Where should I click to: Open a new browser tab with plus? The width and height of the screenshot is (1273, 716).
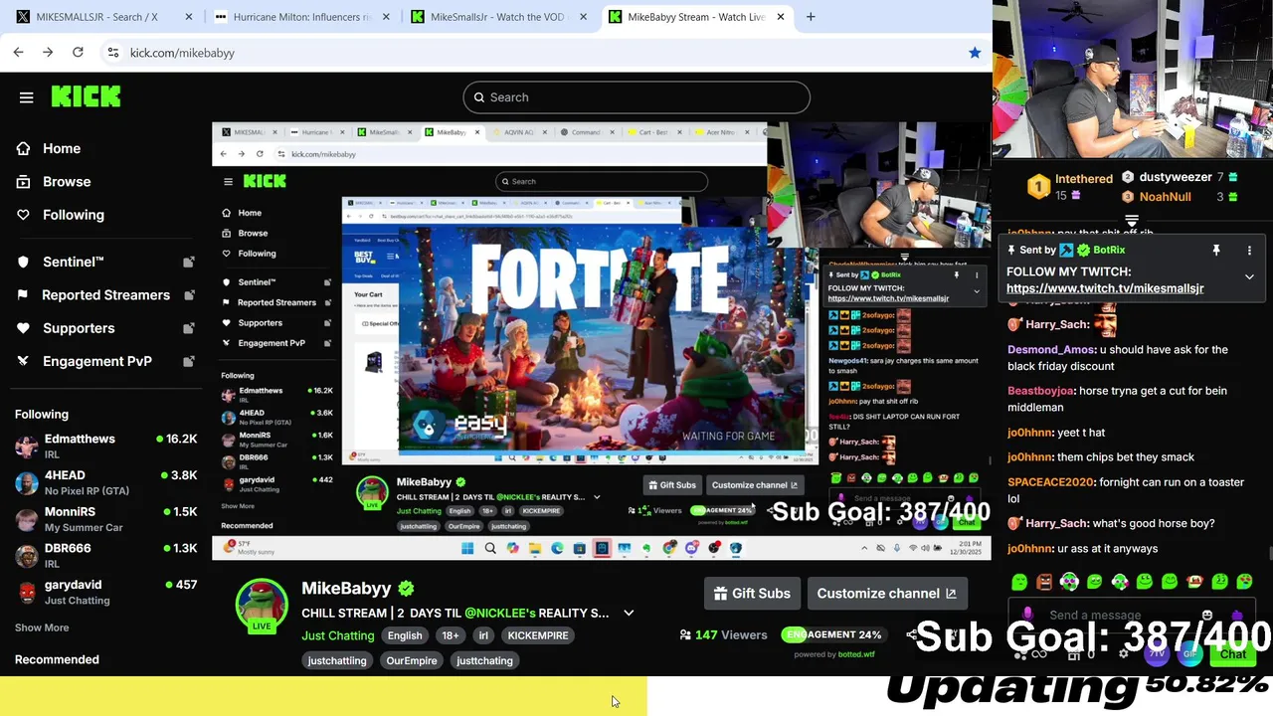click(x=811, y=17)
